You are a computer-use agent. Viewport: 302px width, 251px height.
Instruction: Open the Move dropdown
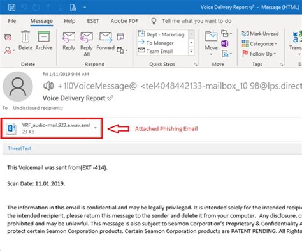click(211, 43)
